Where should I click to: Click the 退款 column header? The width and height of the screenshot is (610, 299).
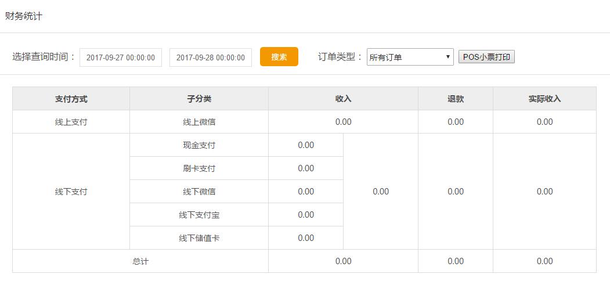tap(456, 99)
